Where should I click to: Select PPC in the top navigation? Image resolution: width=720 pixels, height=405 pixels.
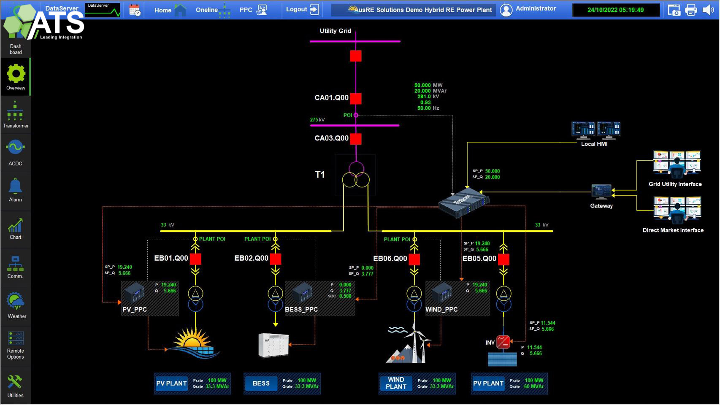(253, 10)
